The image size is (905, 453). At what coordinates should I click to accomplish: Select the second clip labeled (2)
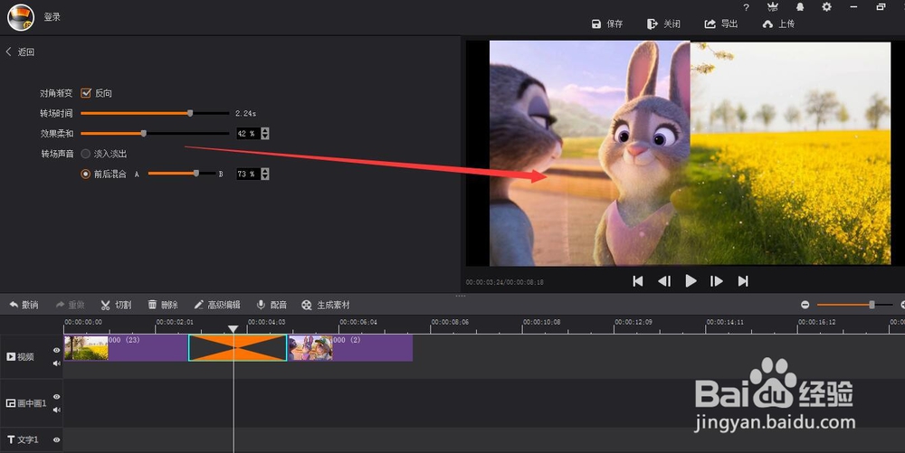[350, 348]
